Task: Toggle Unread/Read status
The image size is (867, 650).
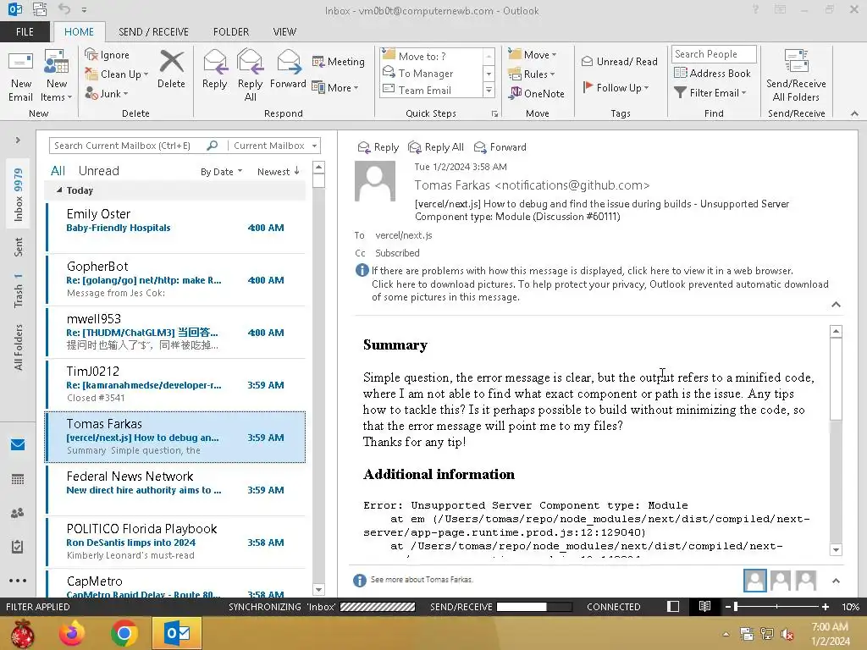Action: coord(619,61)
